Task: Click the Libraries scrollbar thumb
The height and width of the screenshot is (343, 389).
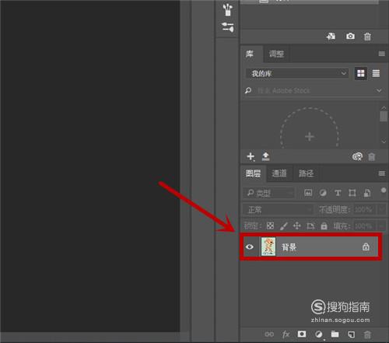Action: pos(384,116)
